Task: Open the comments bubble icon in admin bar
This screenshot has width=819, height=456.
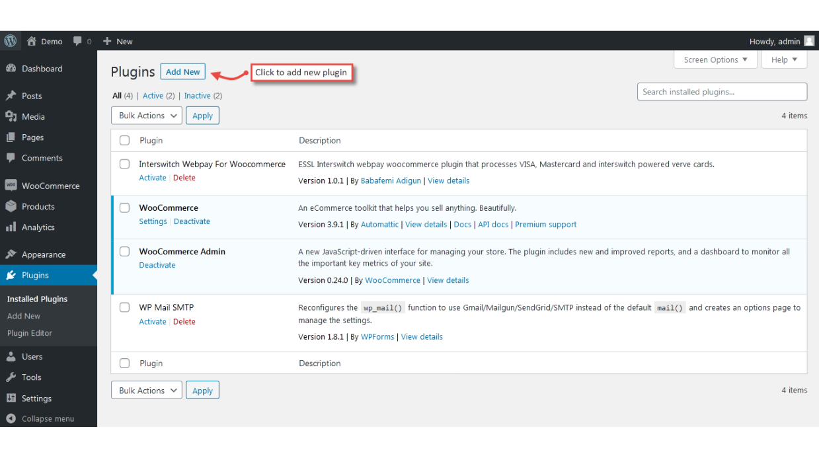Action: 78,41
